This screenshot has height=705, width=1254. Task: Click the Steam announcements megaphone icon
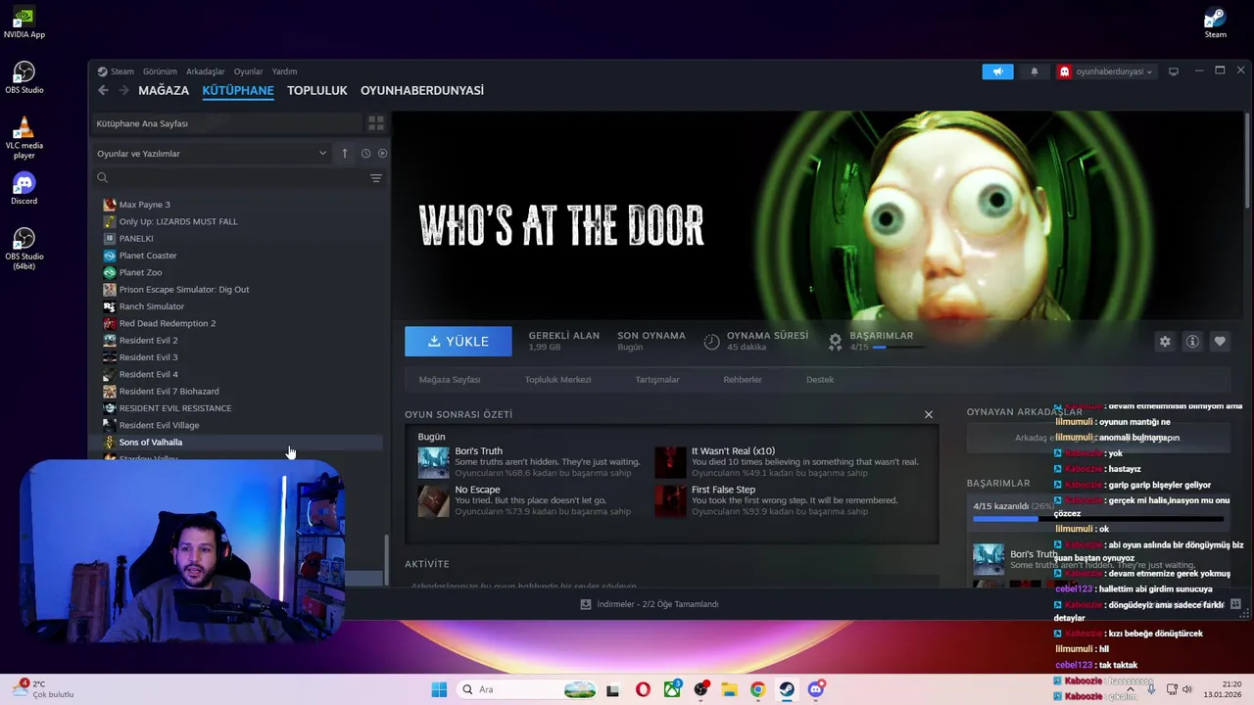point(997,71)
